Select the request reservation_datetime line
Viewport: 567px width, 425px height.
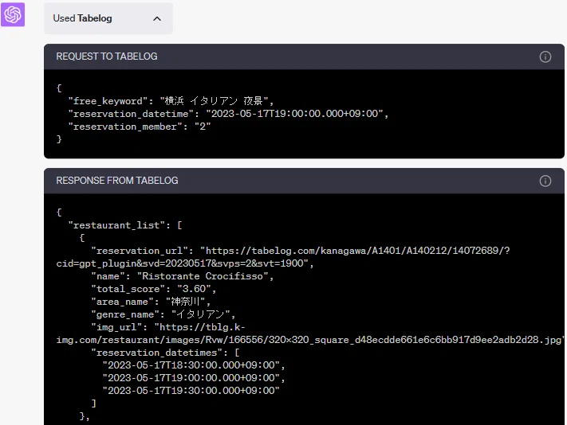coord(228,114)
